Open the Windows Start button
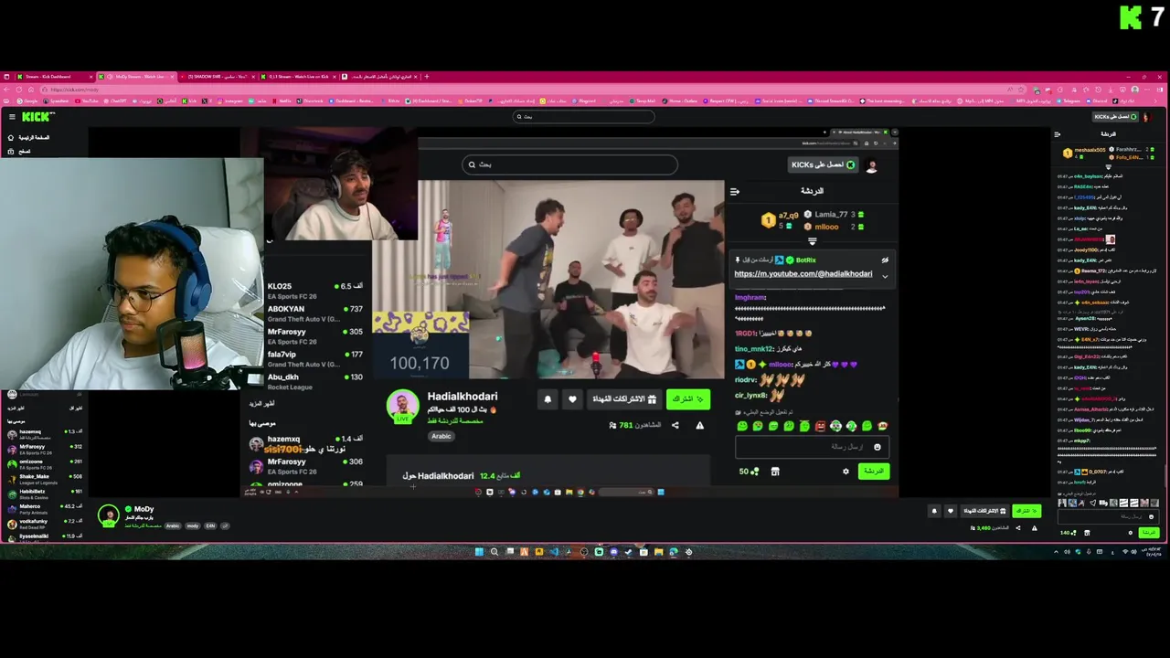The width and height of the screenshot is (1170, 658). pyautogui.click(x=479, y=552)
